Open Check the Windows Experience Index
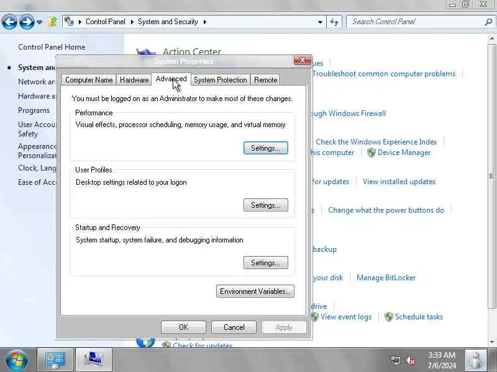The height and width of the screenshot is (372, 497). pos(376,142)
